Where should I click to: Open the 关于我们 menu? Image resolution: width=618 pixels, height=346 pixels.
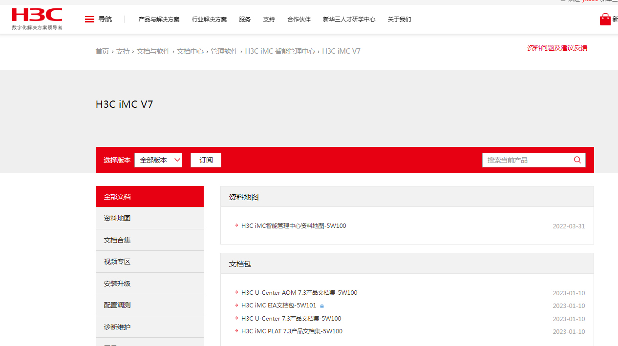(399, 20)
